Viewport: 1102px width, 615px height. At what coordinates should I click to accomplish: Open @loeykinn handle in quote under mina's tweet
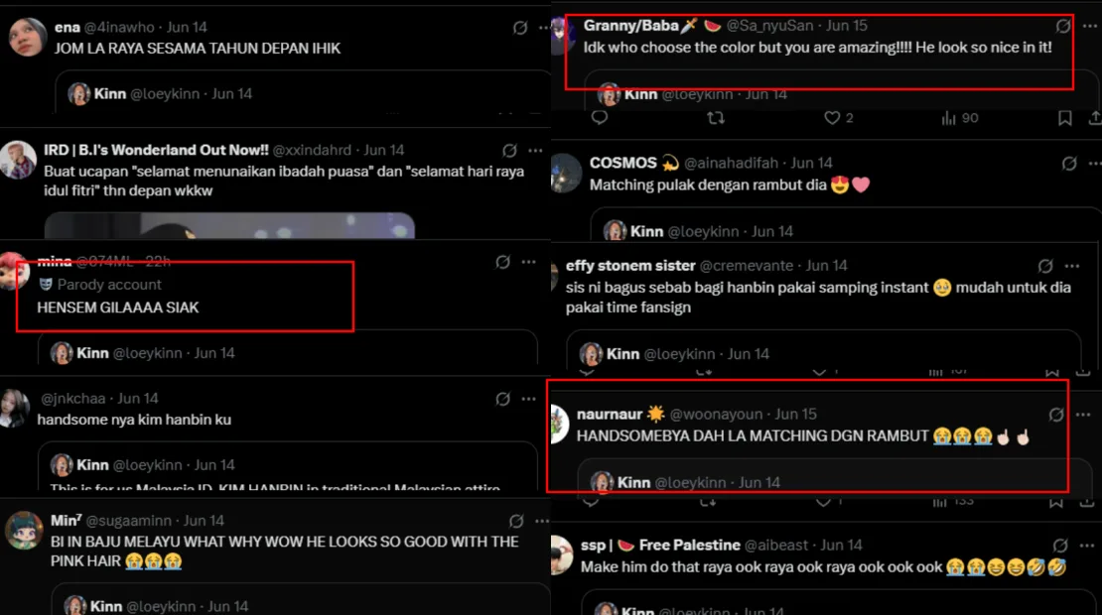[150, 353]
